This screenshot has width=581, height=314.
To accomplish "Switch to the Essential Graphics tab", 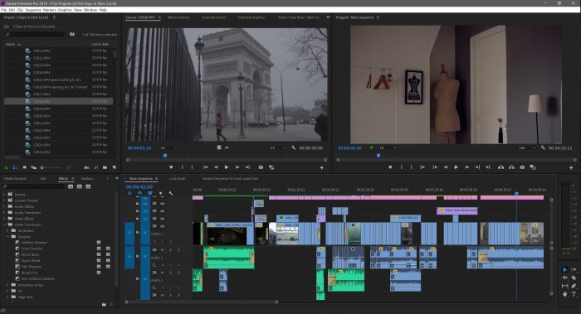I will click(x=251, y=17).
